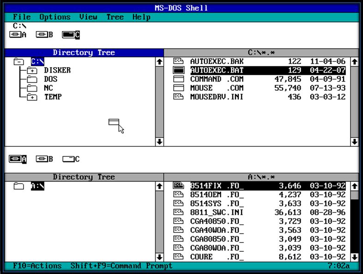Expand the DISKER folder plus icon
The image size is (363, 274).
pos(32,70)
